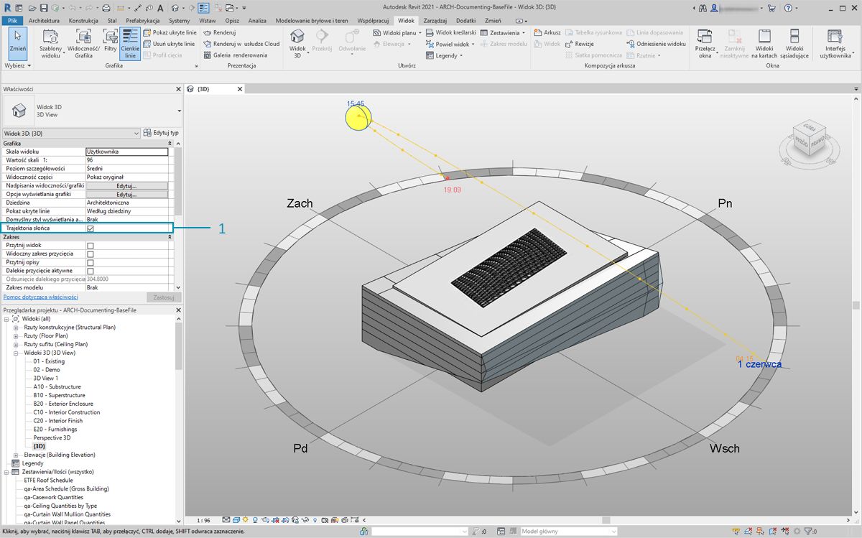Screen dimensions: 862x538
Task: Switch to the Zarządzaj ribbon tab
Action: point(435,21)
